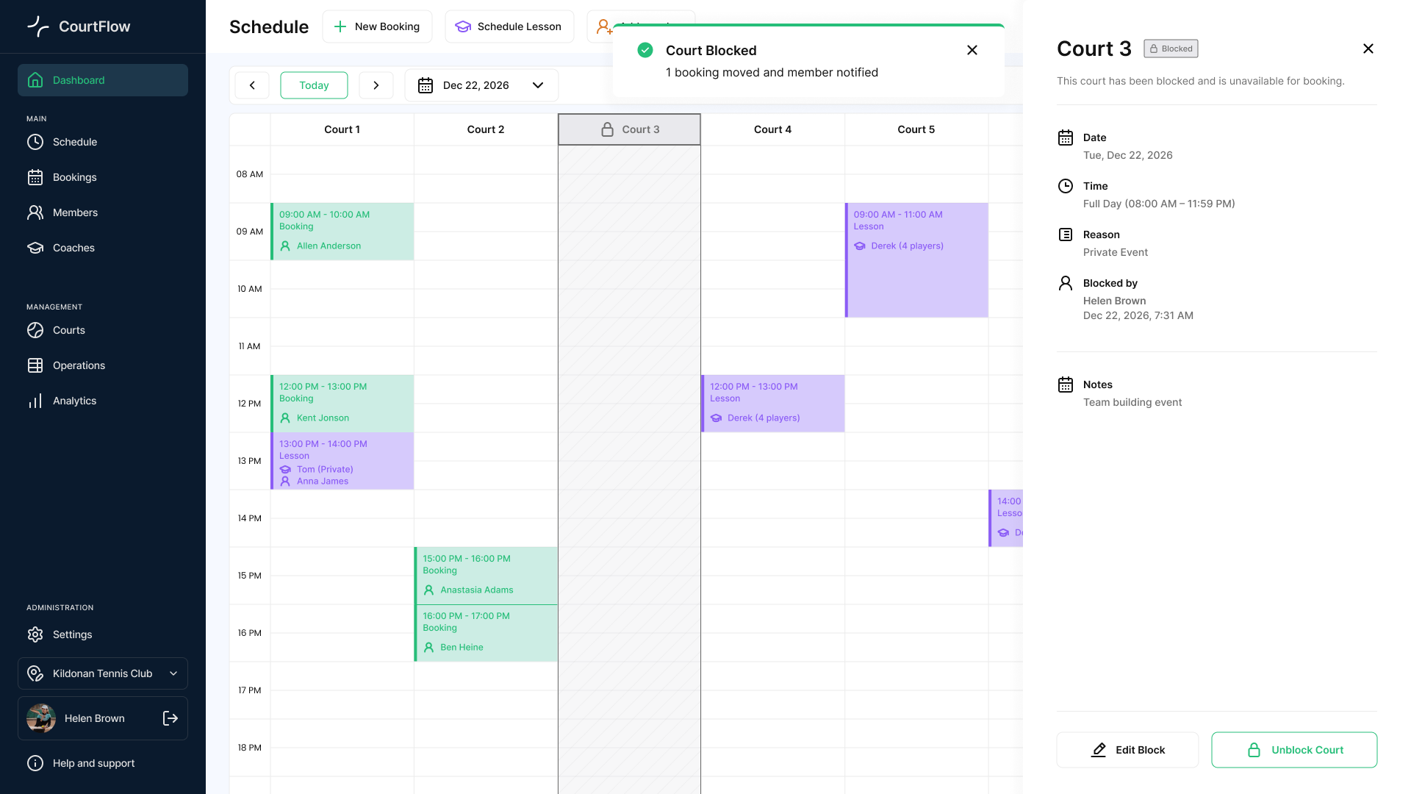Screen dimensions: 1411x794
Task: Click Helen Brown's avatar photo
Action: coord(41,718)
